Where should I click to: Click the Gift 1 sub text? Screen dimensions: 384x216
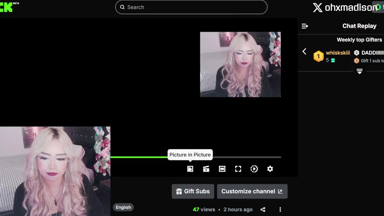(372, 61)
